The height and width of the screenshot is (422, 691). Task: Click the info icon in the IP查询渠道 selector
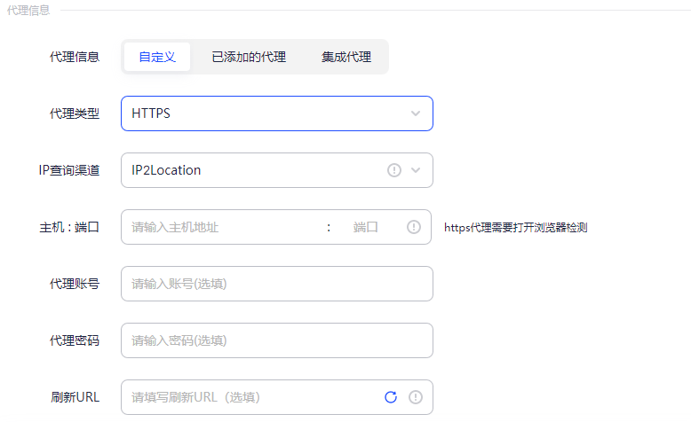[x=394, y=170]
